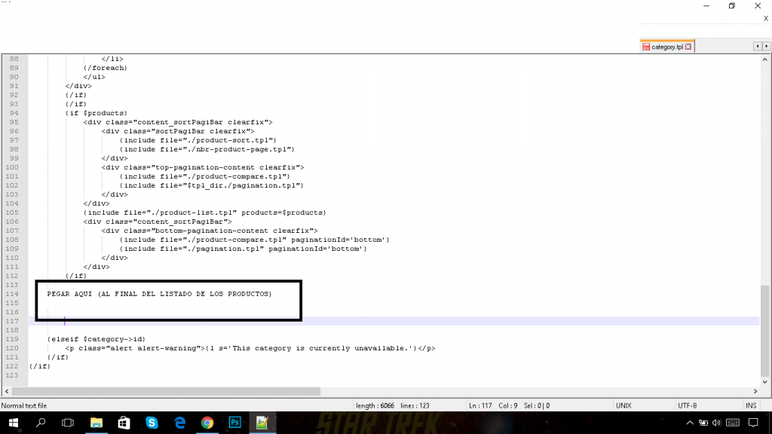The width and height of the screenshot is (772, 434).
Task: Open Microsoft Store from the taskbar
Action: pos(124,422)
